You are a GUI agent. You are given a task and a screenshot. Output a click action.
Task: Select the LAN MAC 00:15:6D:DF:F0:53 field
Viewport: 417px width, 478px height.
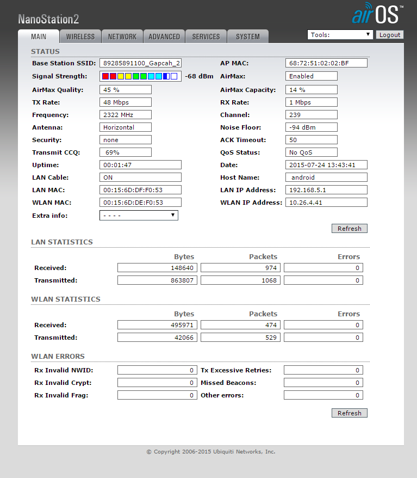(x=140, y=189)
